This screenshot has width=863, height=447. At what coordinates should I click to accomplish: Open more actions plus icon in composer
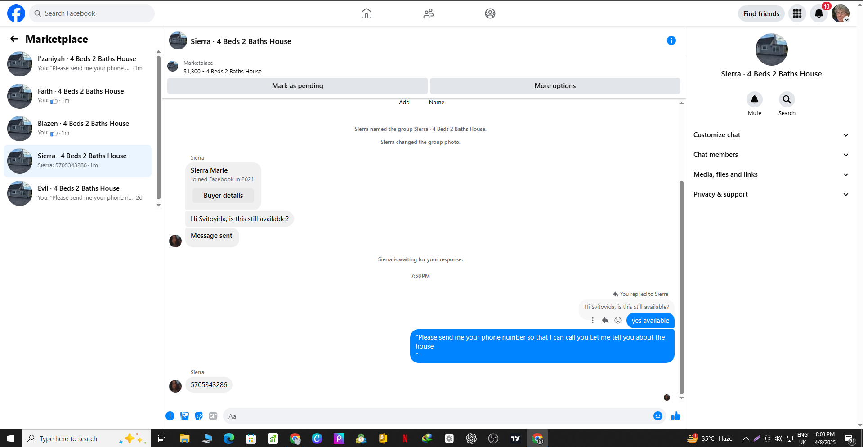pyautogui.click(x=170, y=416)
